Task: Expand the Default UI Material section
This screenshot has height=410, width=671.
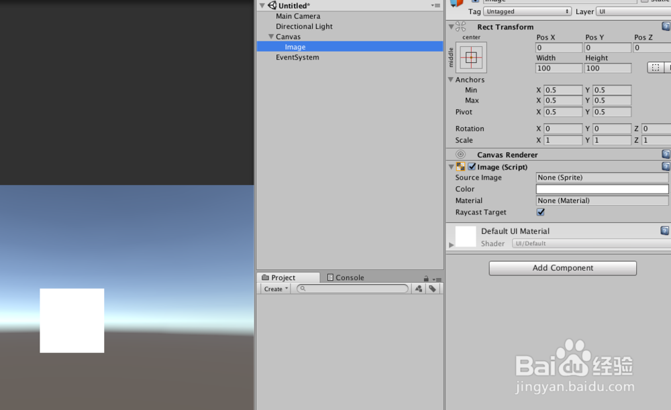Action: pyautogui.click(x=451, y=245)
